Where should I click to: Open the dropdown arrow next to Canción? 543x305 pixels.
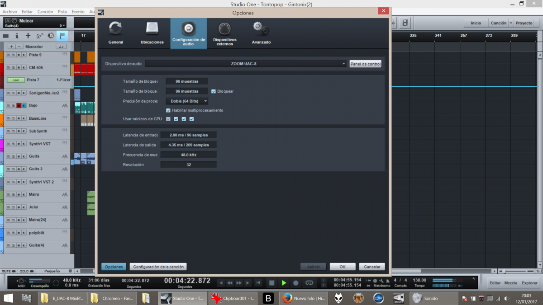pos(511,23)
